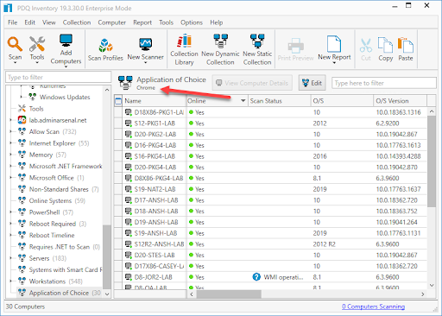This screenshot has height=316, width=442.
Task: Click View Computer Details button
Action: [252, 83]
